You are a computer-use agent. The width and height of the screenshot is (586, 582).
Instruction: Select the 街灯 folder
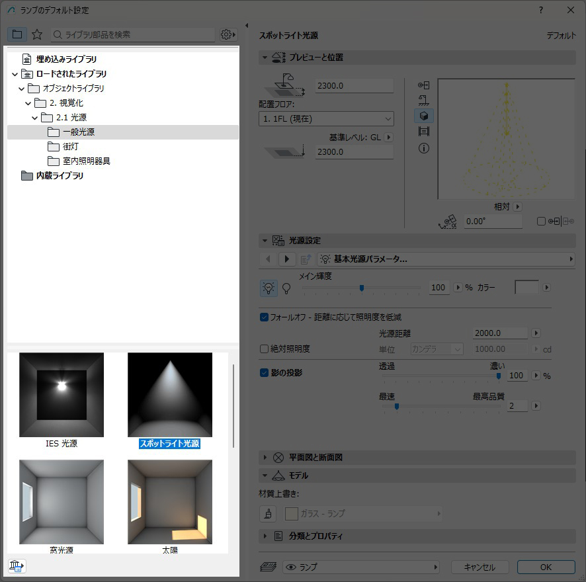(x=70, y=147)
